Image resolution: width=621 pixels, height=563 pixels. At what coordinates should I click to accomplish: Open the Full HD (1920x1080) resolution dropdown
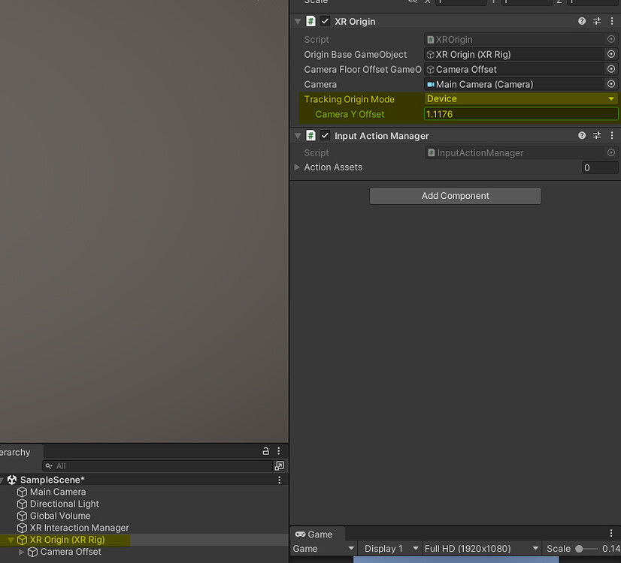pyautogui.click(x=480, y=548)
